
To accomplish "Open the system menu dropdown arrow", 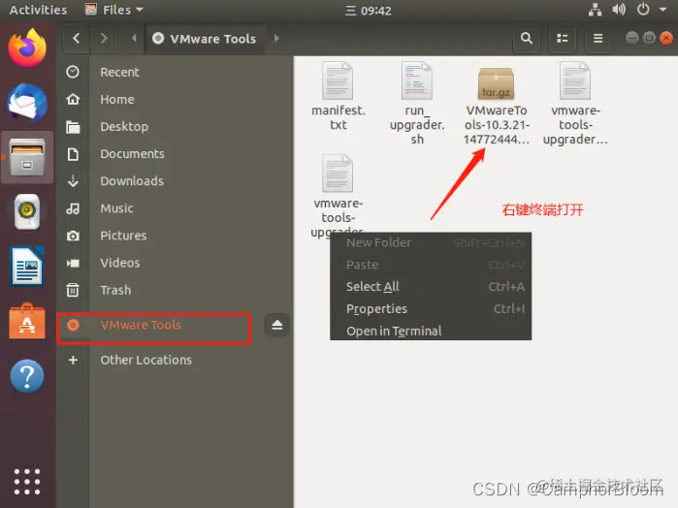I will (x=662, y=10).
